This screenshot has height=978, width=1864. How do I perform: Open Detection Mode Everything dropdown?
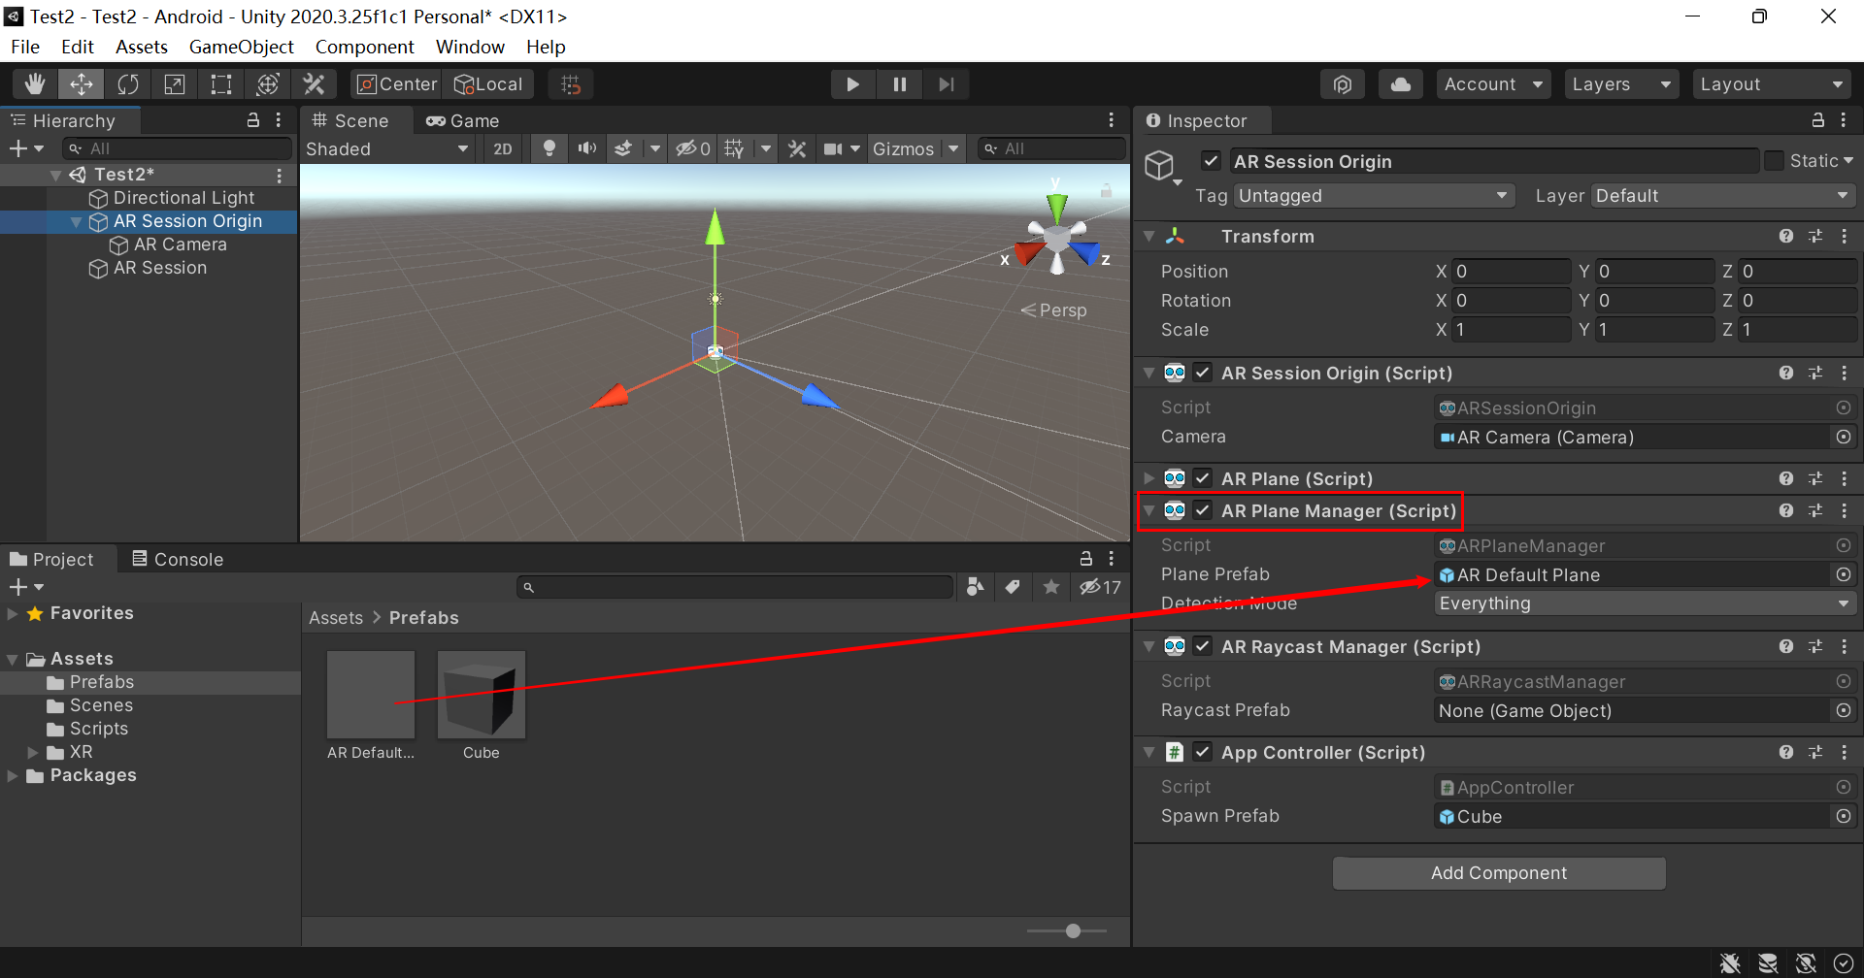point(1646,603)
